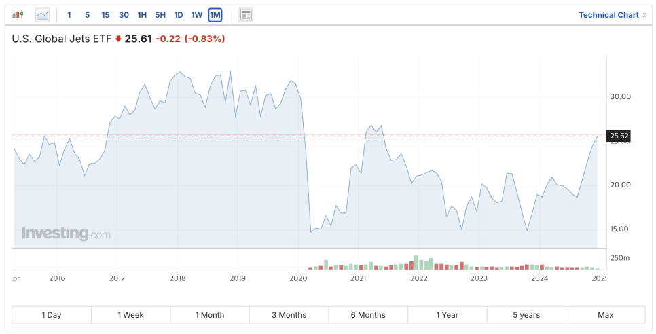Select the 1W interval

click(197, 15)
